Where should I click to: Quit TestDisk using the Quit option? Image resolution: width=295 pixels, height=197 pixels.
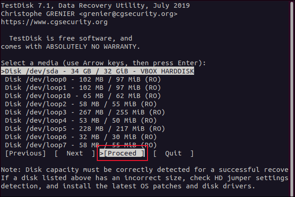(x=173, y=153)
